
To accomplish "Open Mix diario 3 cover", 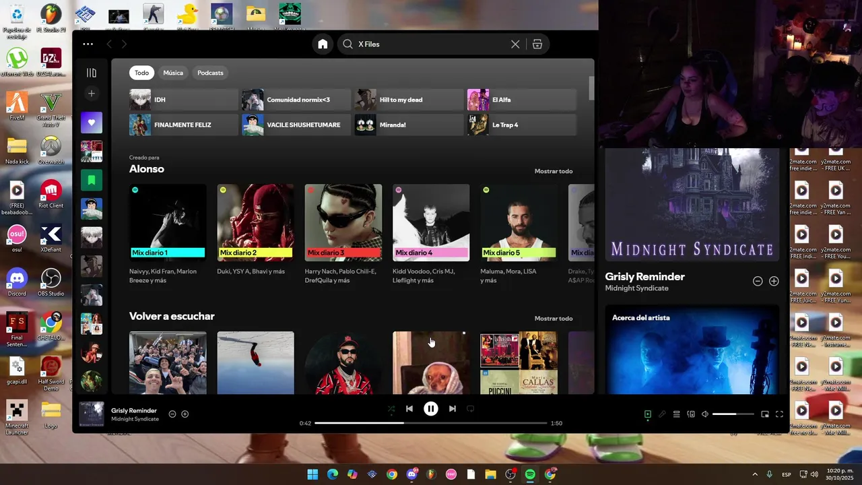I will [343, 222].
